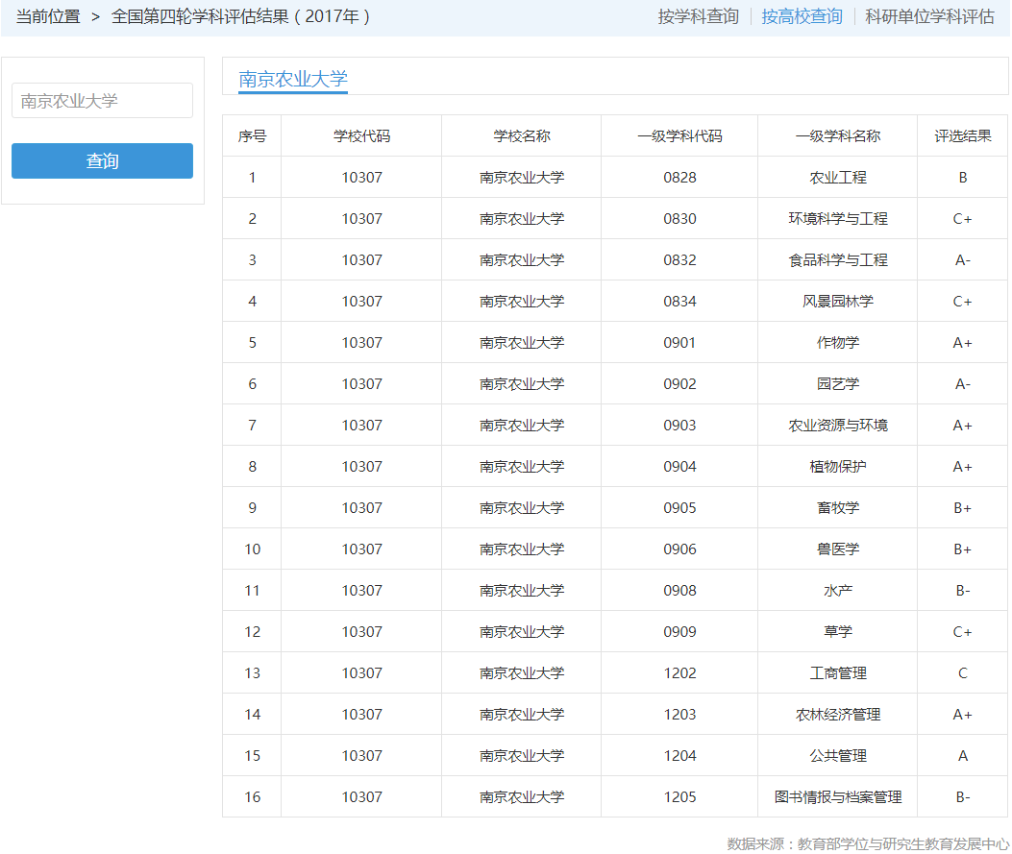Click school code 10307 in row 1
This screenshot has height=854, width=1012.
click(x=361, y=178)
